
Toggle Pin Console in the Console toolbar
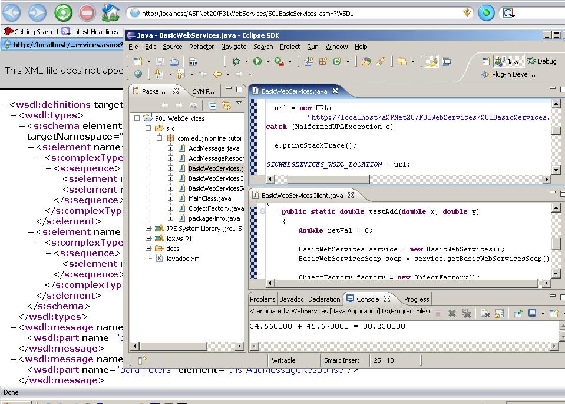(518, 314)
